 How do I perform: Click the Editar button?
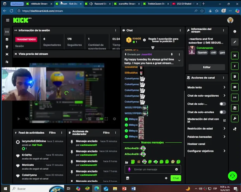[207, 67]
